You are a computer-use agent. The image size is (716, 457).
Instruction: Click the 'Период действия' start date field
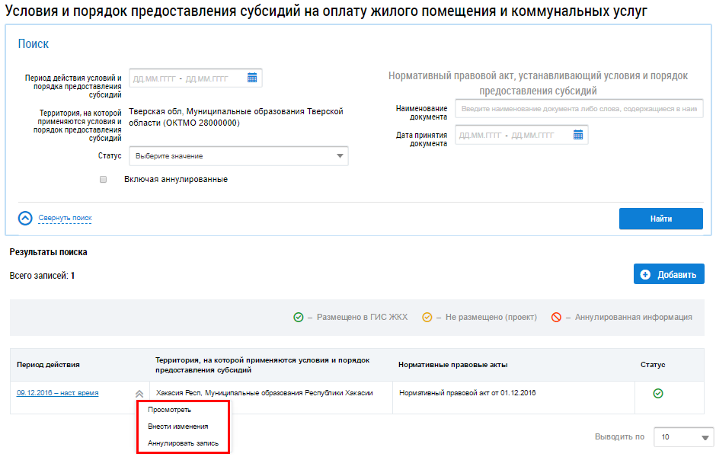tap(154, 78)
